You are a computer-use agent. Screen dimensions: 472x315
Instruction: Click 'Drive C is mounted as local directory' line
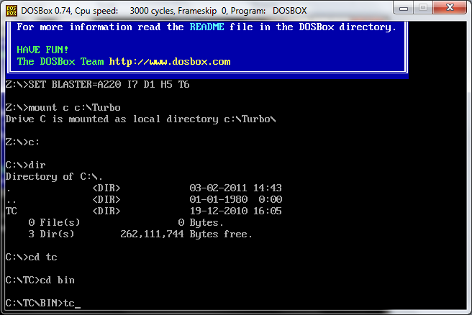[140, 119]
